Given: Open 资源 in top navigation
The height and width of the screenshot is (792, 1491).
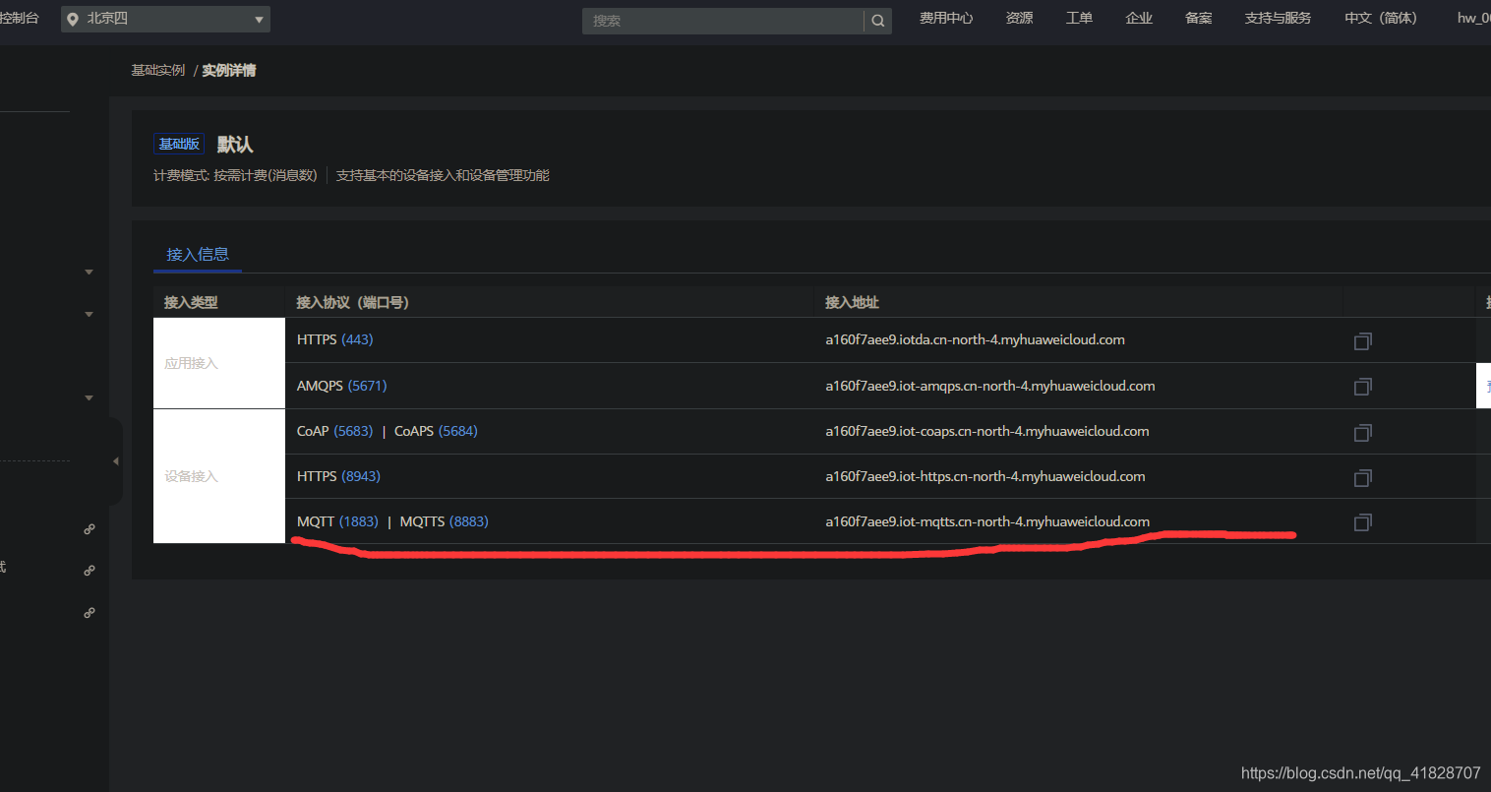Looking at the screenshot, I should pyautogui.click(x=1020, y=19).
